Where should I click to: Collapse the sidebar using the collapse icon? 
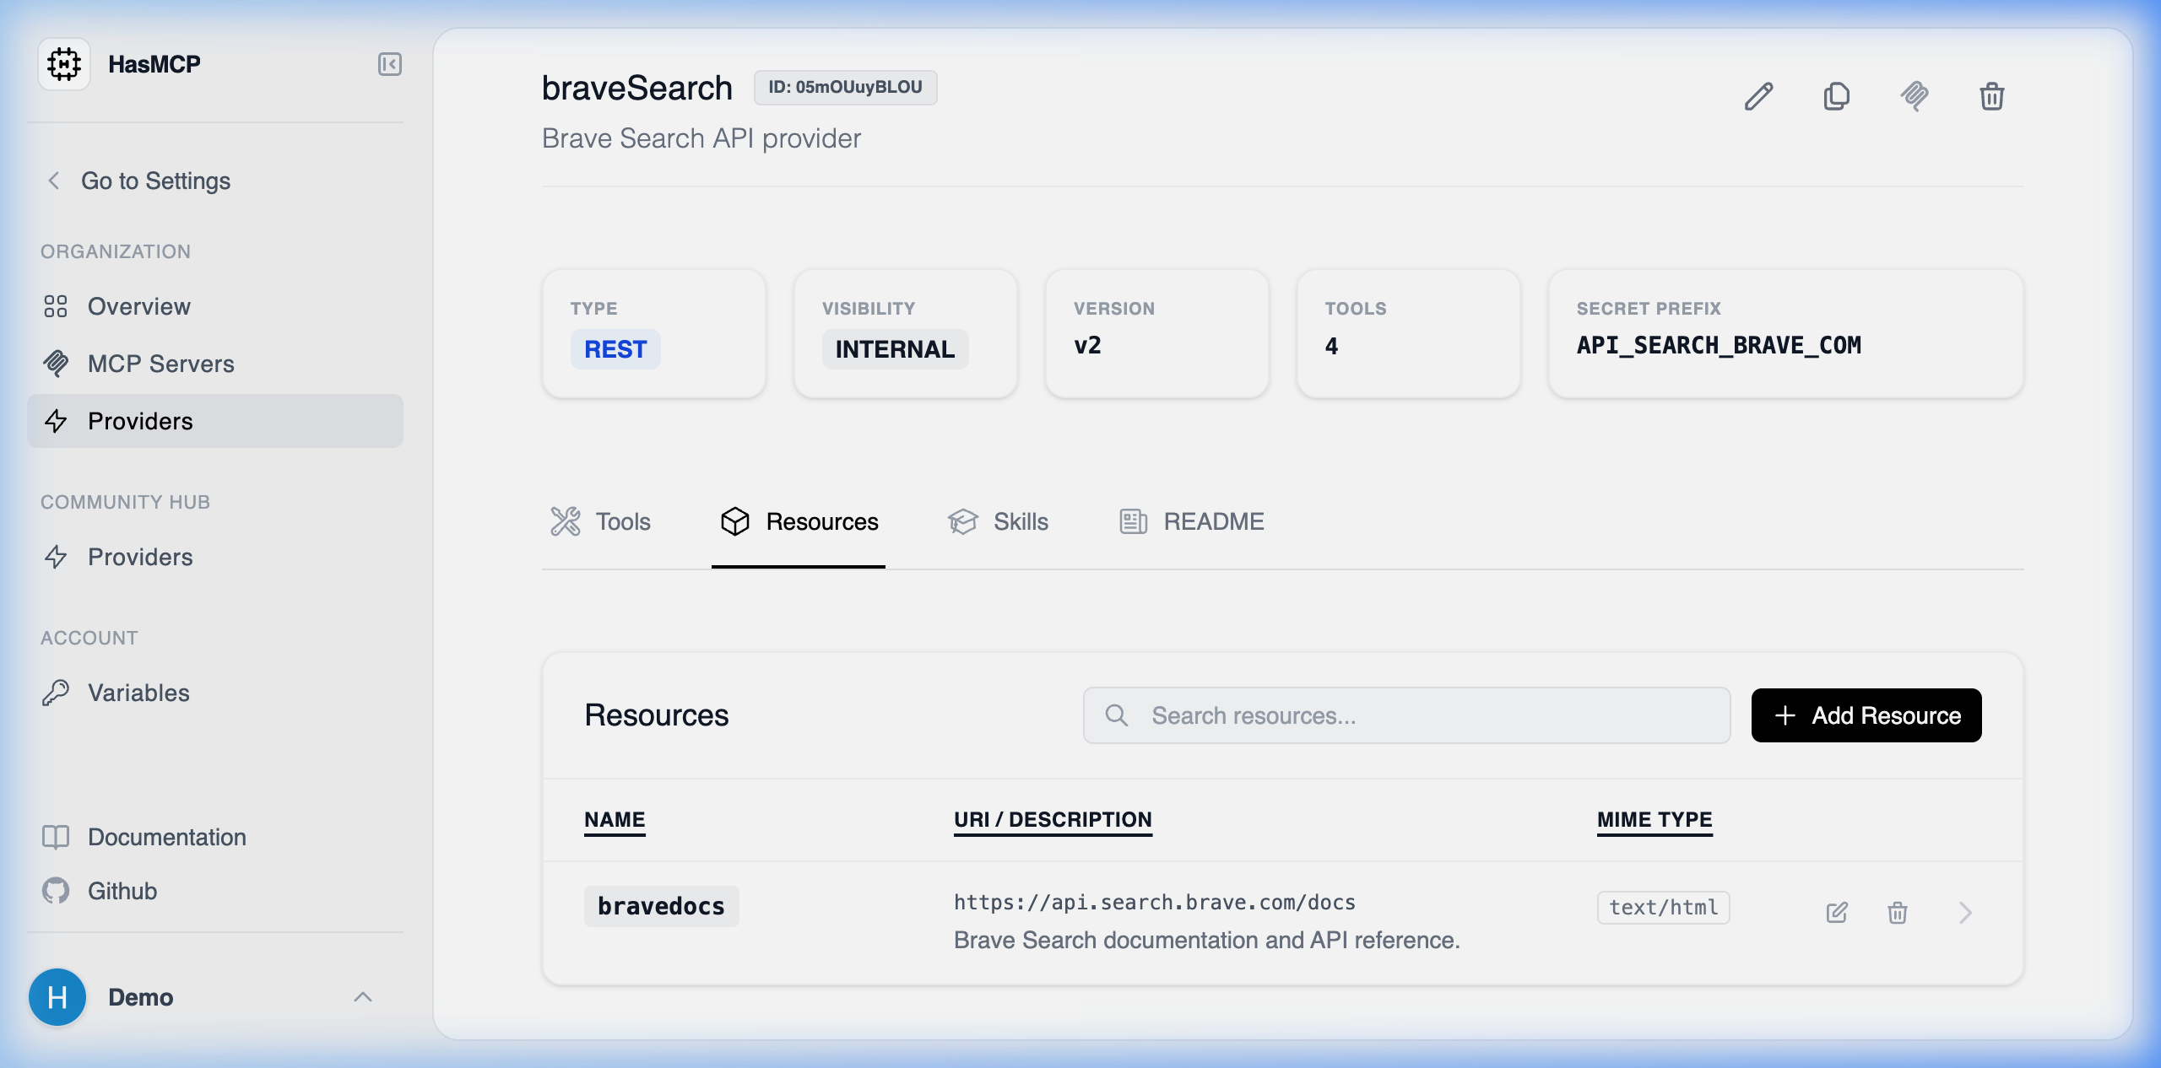click(389, 63)
